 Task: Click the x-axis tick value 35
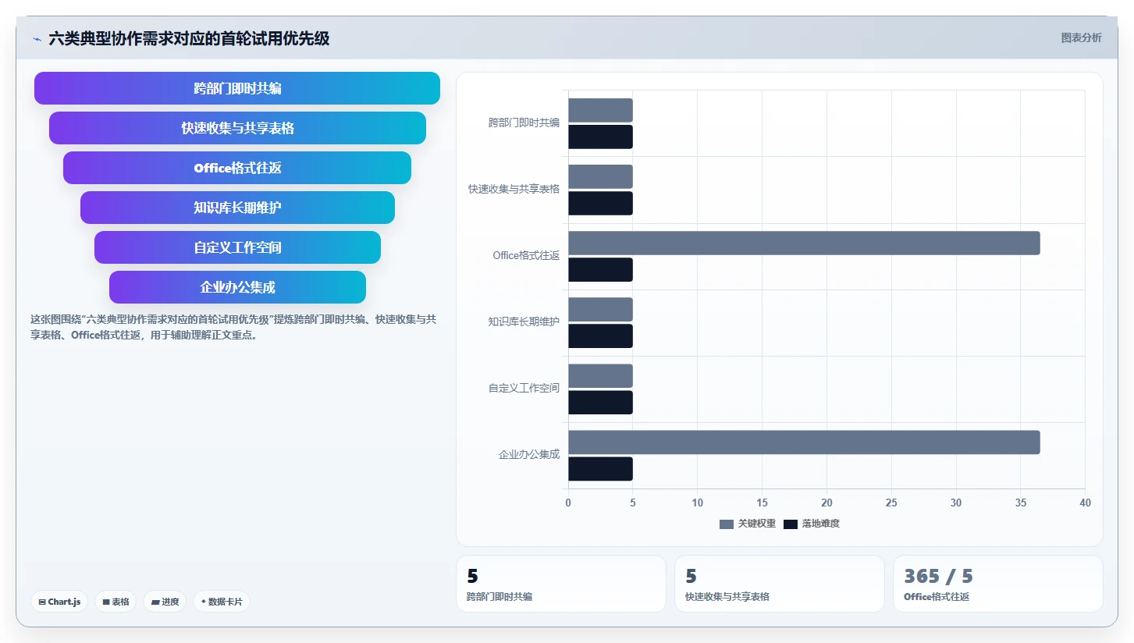pyautogui.click(x=1021, y=503)
